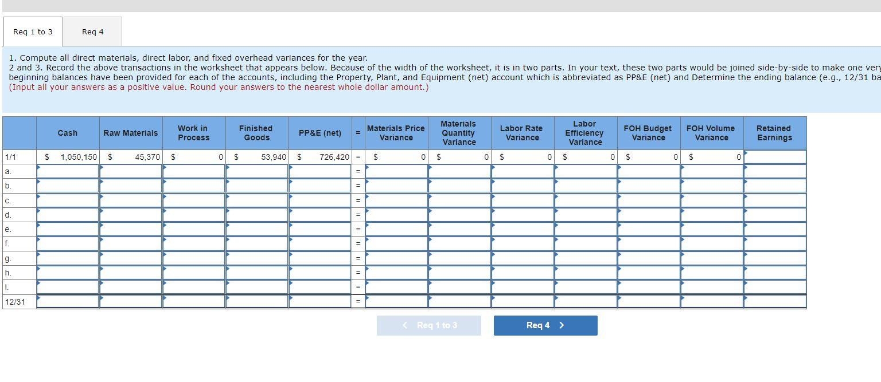Click the Labor Rate Variance cell in row g
Viewport: 881px width, 382px height.
pos(523,258)
